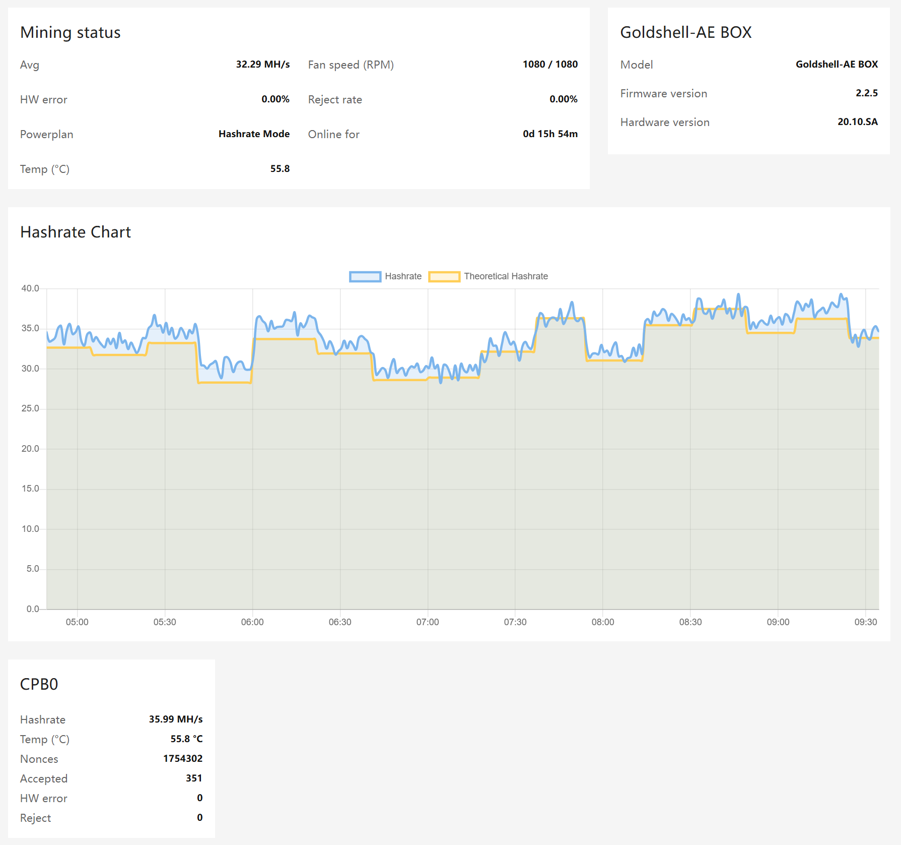Viewport: 901px width, 845px height.
Task: Click the '06:30' x-axis time label
Action: (x=340, y=622)
